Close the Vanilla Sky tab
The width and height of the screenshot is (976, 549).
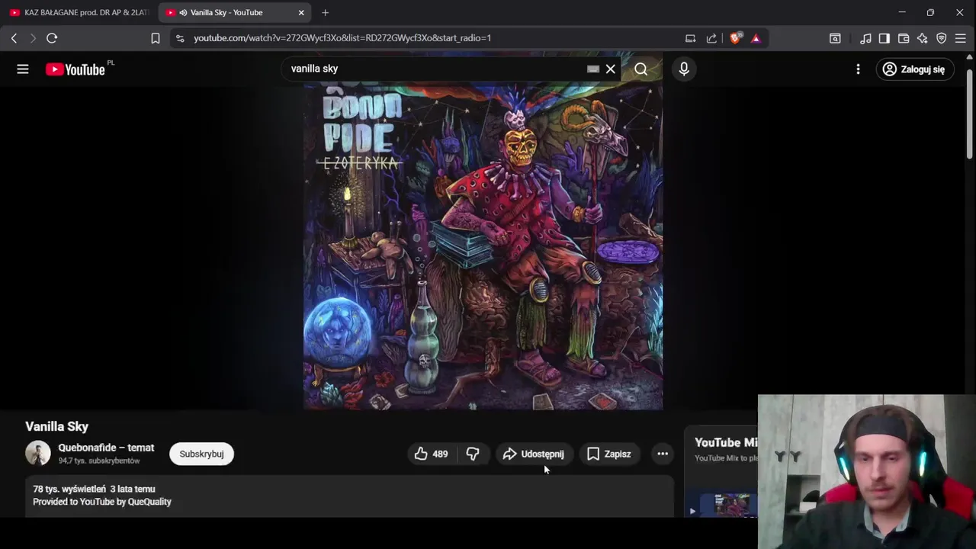point(301,13)
